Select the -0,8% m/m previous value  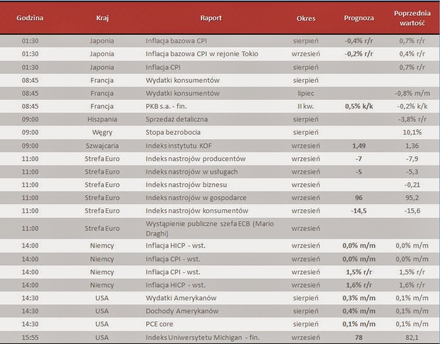pyautogui.click(x=412, y=94)
